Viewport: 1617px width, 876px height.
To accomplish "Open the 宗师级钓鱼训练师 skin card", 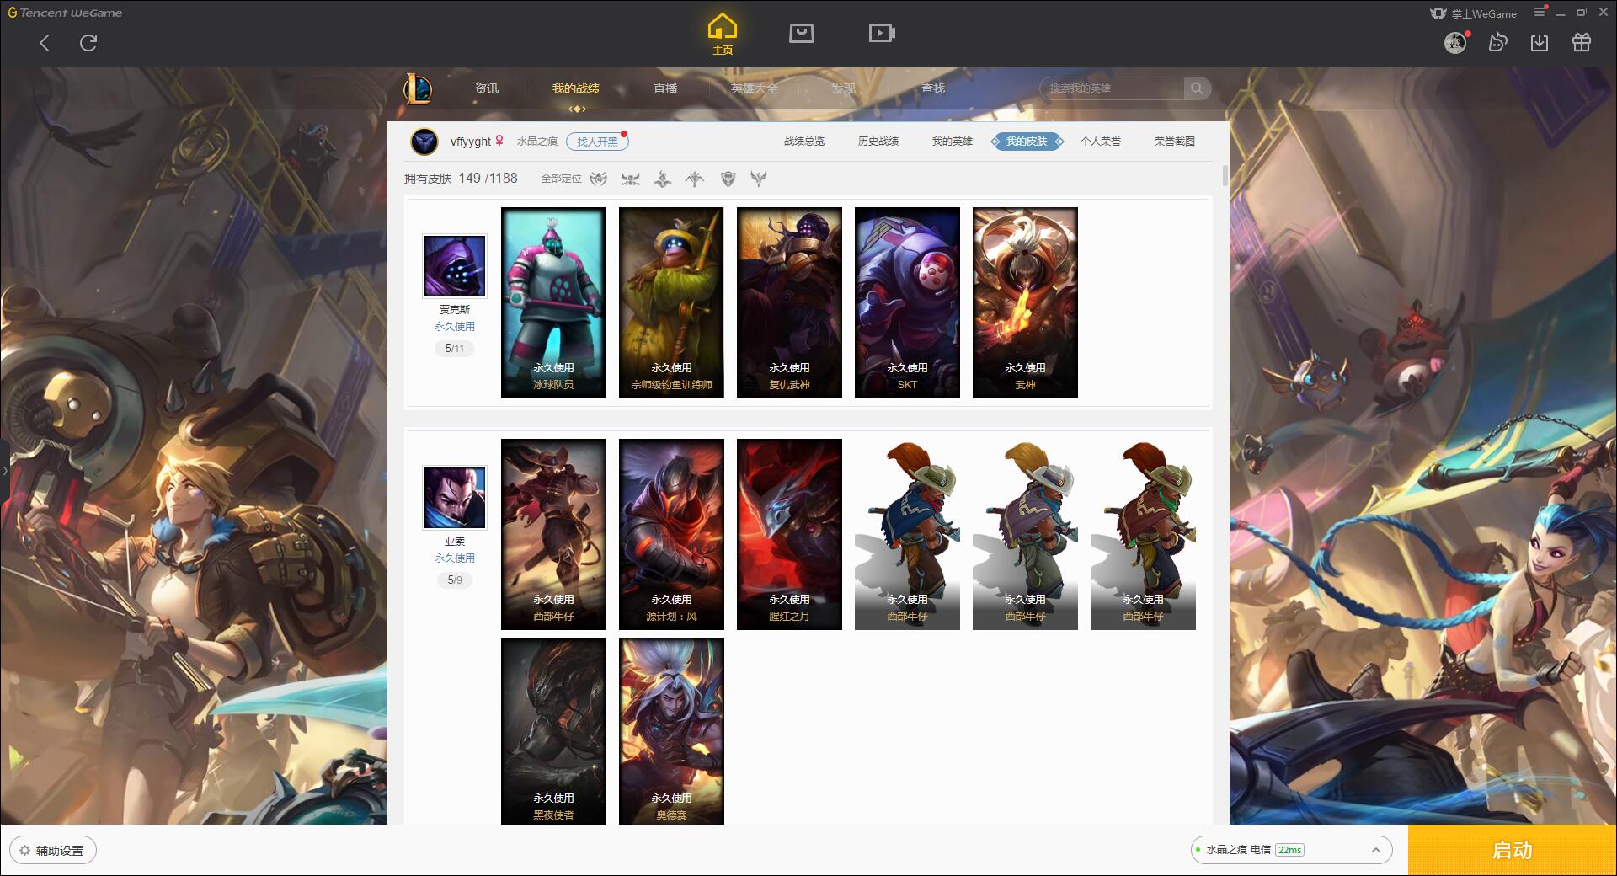I will point(671,302).
